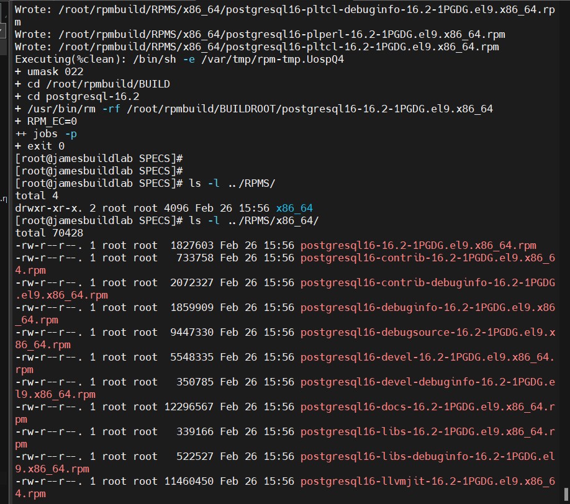Click the 'ls -l ../RPMS/x86_64/' command line
570x504 pixels.
coord(167,220)
